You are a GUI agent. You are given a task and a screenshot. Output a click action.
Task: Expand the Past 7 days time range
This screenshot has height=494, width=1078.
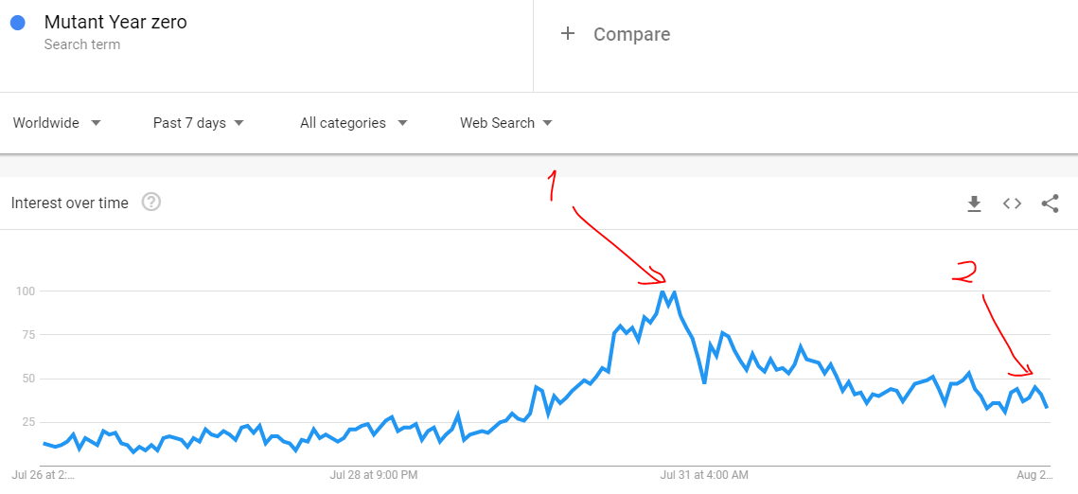[199, 123]
